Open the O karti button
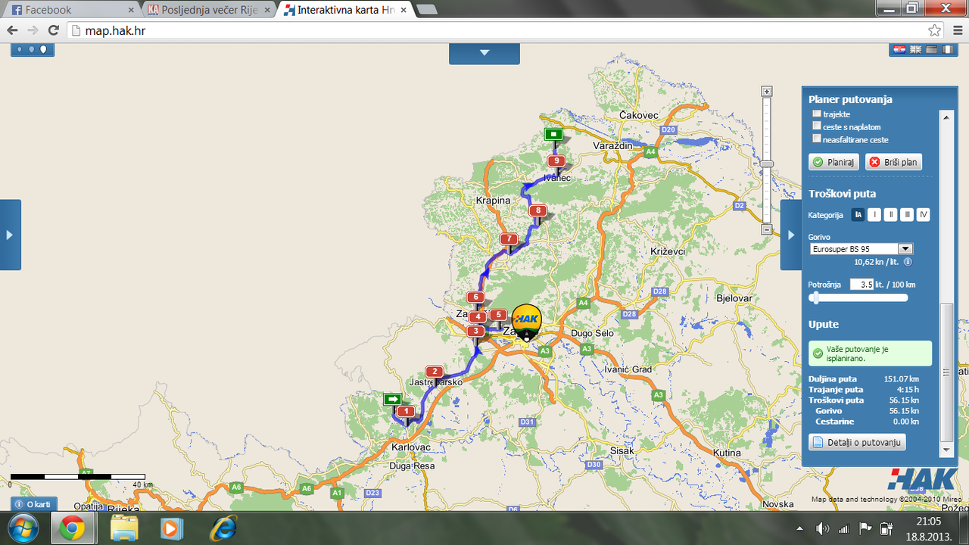The height and width of the screenshot is (545, 969). click(x=33, y=504)
